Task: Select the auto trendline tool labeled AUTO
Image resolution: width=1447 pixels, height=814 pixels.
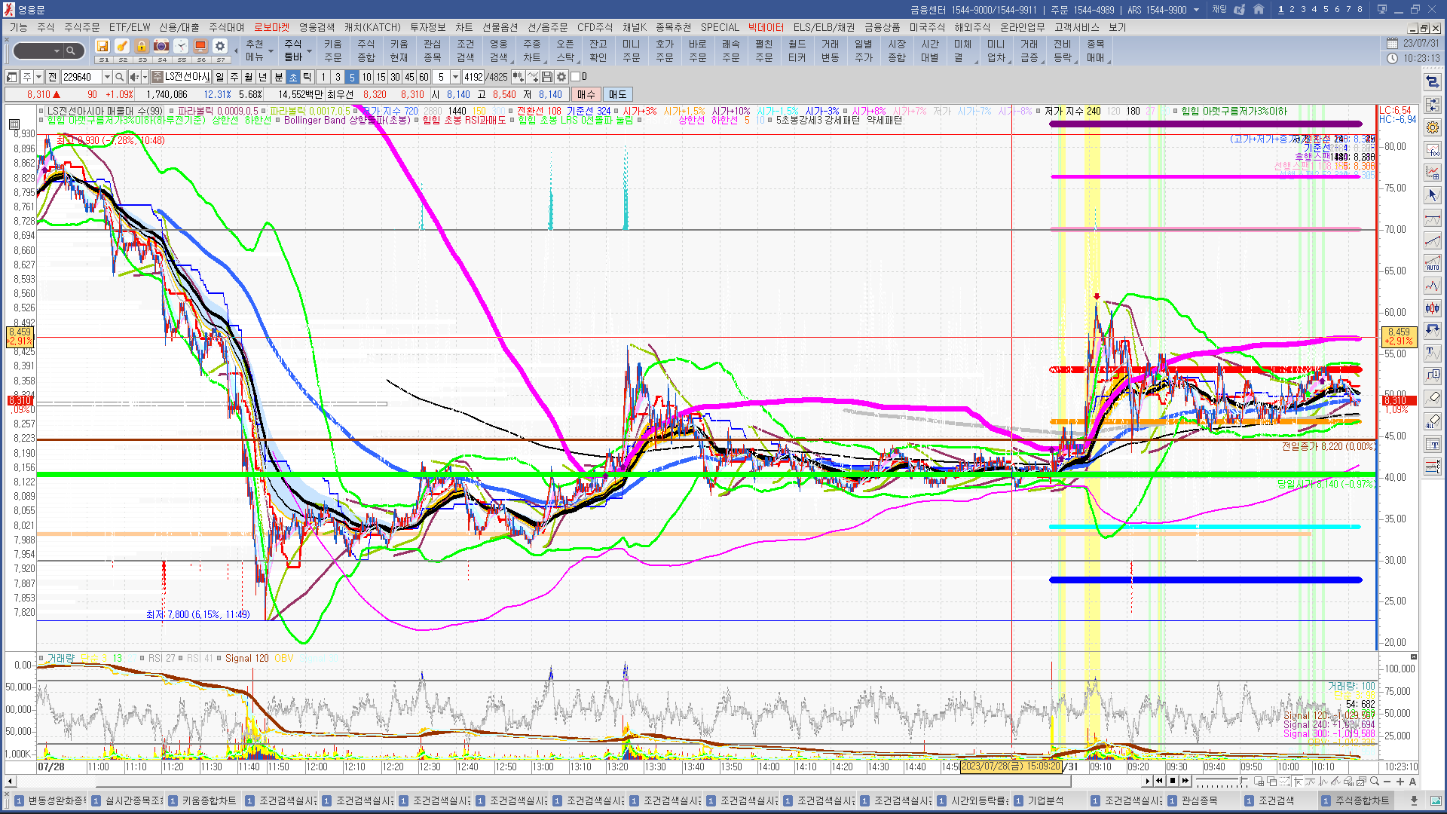Action: pyautogui.click(x=1433, y=263)
